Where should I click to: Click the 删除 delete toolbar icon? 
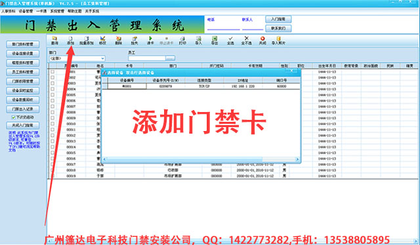coord(118,41)
